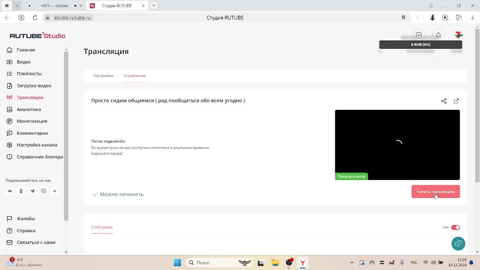
Task: Switch to the Управление tab
Action: tap(134, 76)
